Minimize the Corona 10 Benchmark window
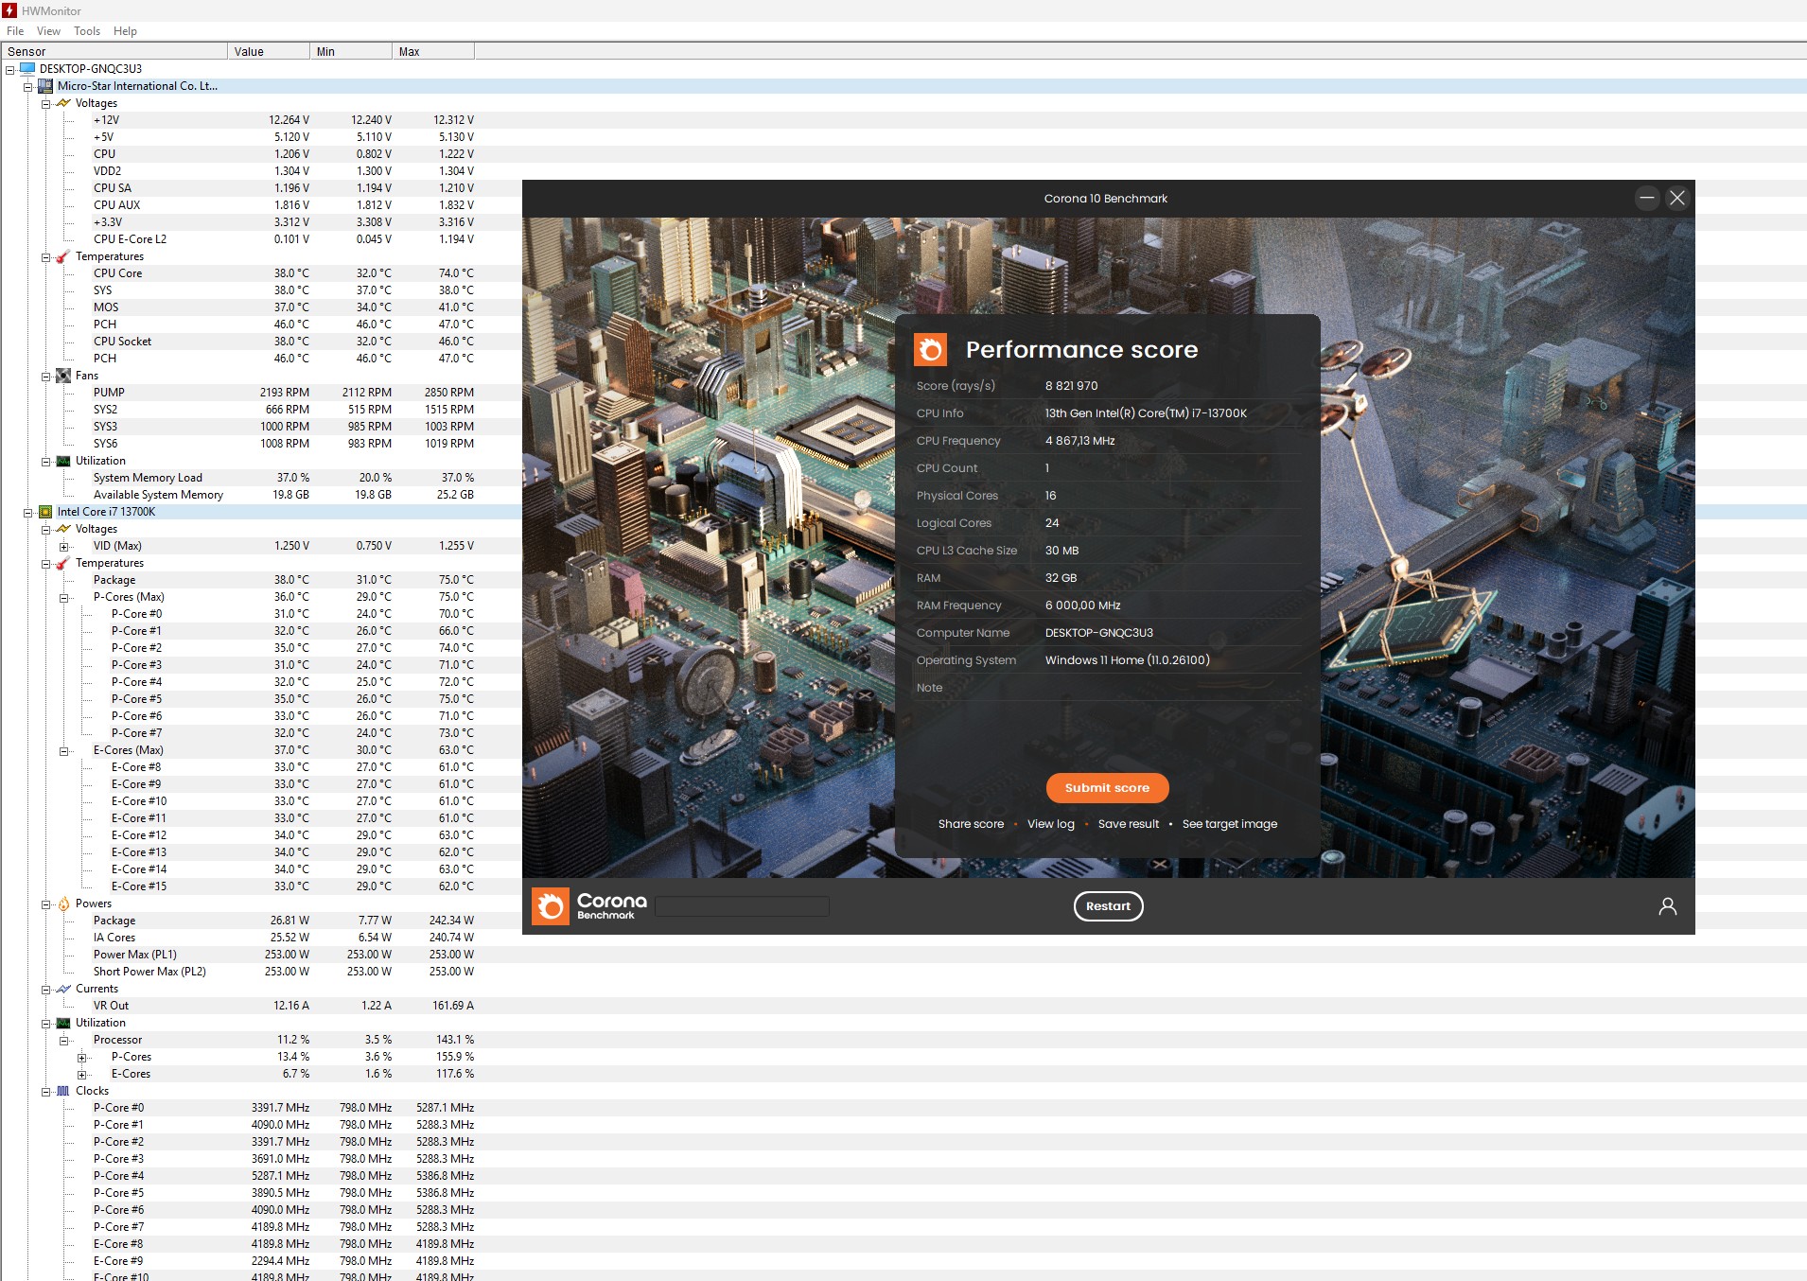The image size is (1807, 1281). [1647, 198]
